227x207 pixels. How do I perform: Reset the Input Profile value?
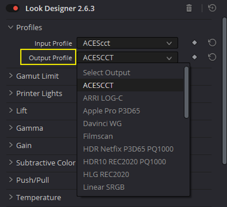pos(212,43)
